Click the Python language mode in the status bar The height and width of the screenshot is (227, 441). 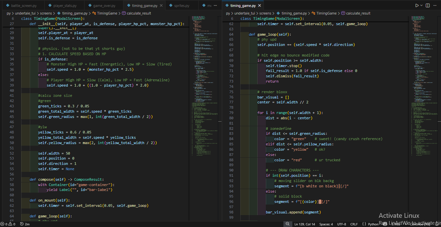373,224
